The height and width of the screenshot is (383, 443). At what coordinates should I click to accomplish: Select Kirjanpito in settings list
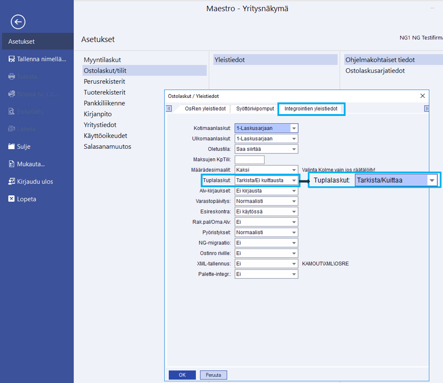point(97,114)
